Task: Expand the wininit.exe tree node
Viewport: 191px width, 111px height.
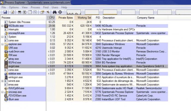Action: point(2,81)
